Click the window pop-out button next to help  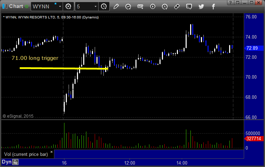click(237, 2)
